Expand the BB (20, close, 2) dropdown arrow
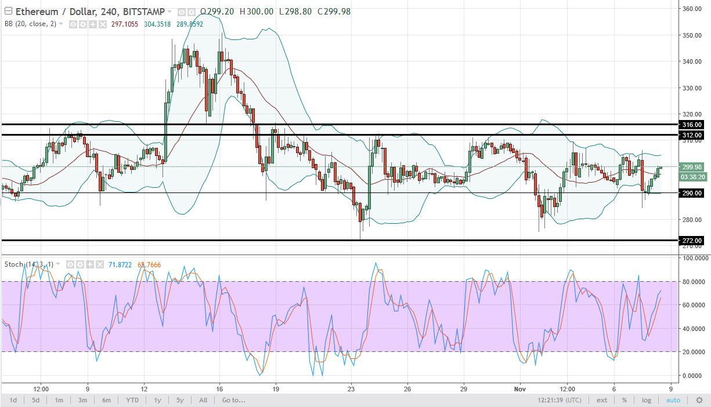 61,24
